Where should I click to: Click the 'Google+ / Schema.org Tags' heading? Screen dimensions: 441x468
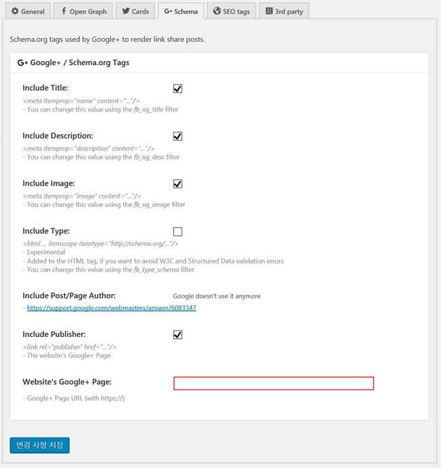coord(79,62)
